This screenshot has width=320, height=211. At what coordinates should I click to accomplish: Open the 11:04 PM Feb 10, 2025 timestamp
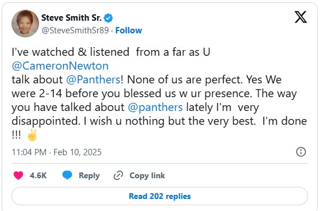tap(56, 152)
